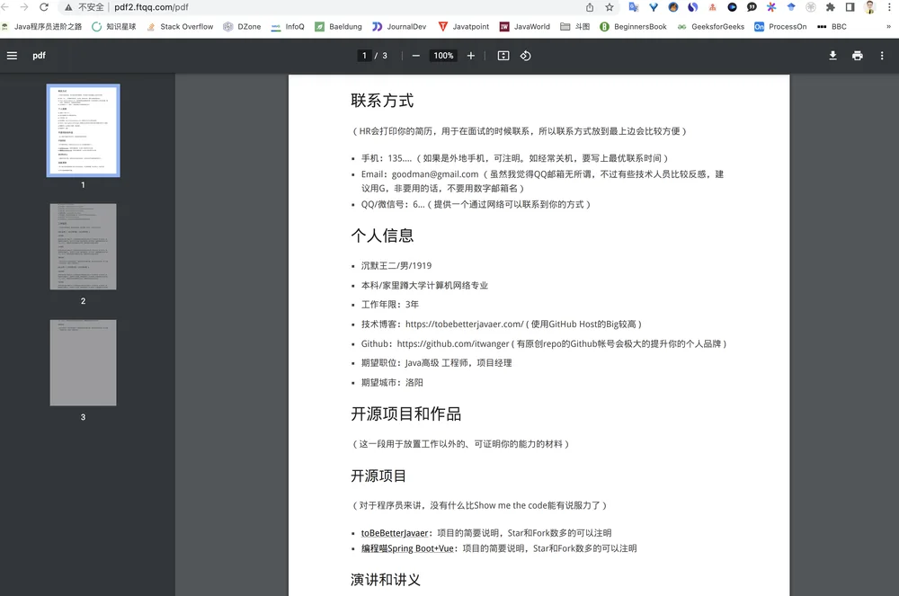Go forward in browser history
The height and width of the screenshot is (596, 899).
23,7
